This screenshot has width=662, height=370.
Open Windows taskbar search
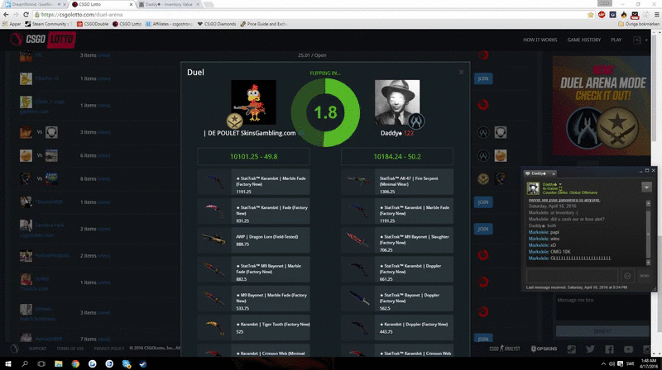[25, 363]
